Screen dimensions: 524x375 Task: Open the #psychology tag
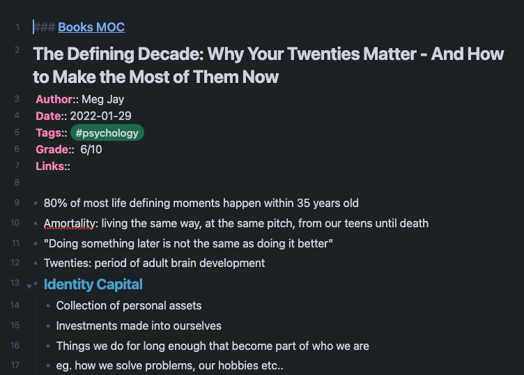click(107, 132)
